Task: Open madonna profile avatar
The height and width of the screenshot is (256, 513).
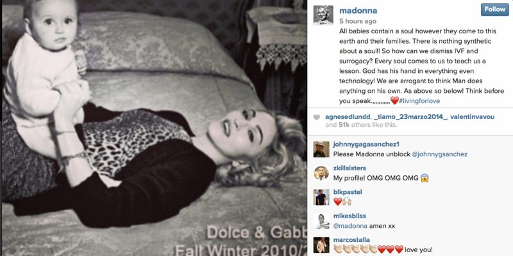Action: (323, 15)
